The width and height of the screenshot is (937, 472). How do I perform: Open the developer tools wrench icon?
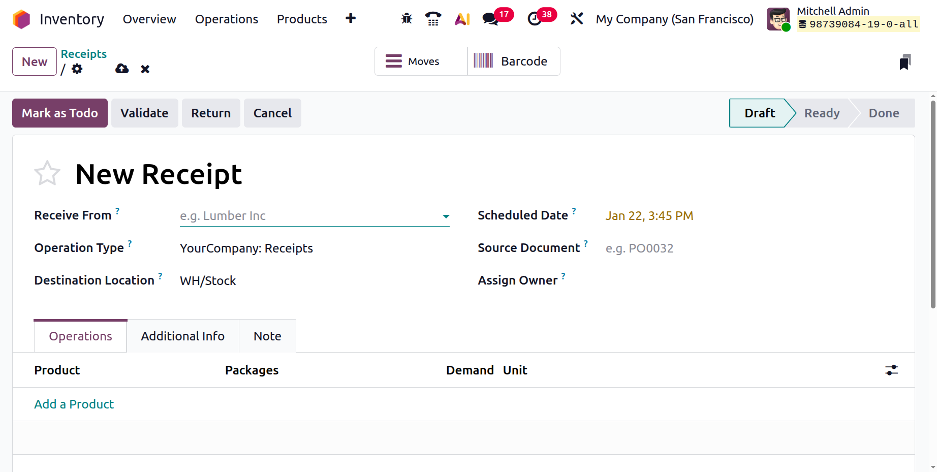(577, 18)
